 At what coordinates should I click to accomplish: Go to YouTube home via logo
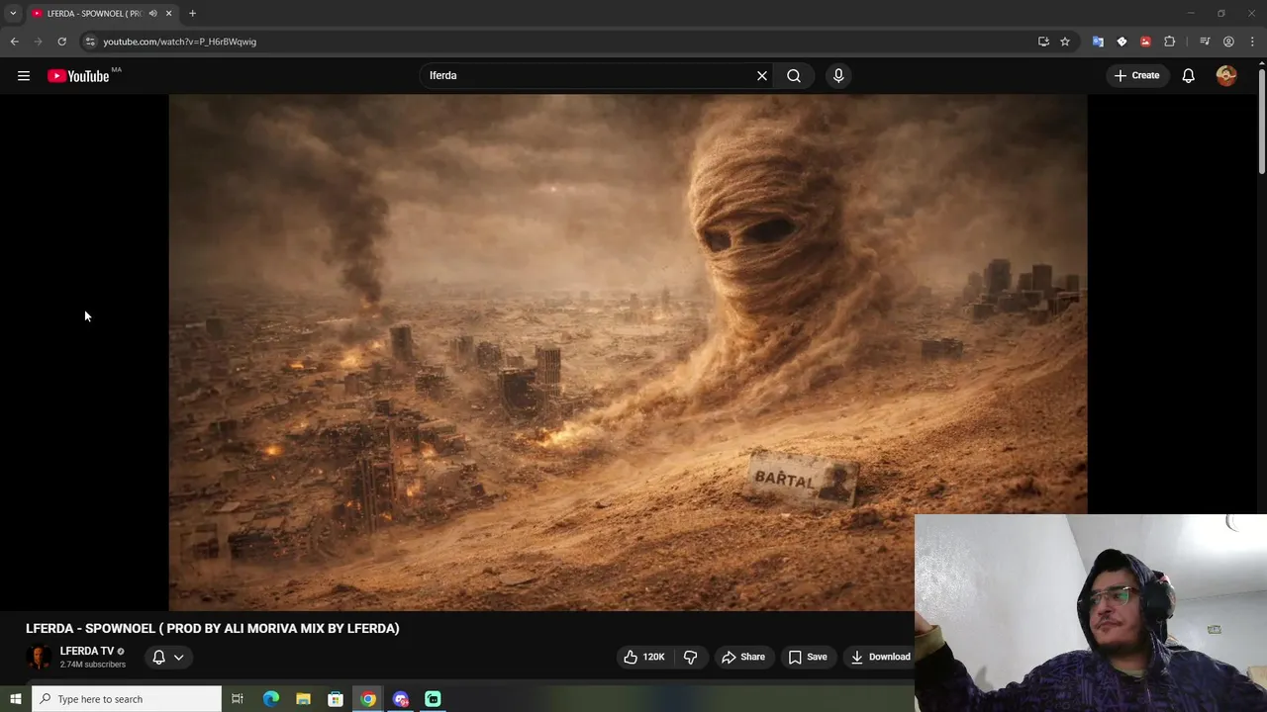tap(78, 76)
